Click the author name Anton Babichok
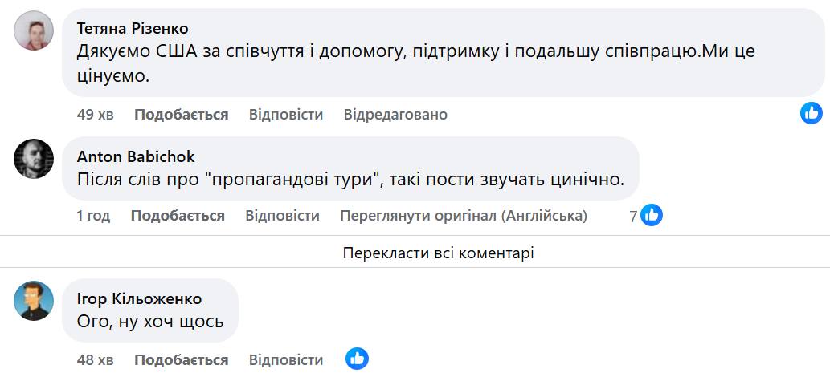The width and height of the screenshot is (830, 377). click(136, 156)
